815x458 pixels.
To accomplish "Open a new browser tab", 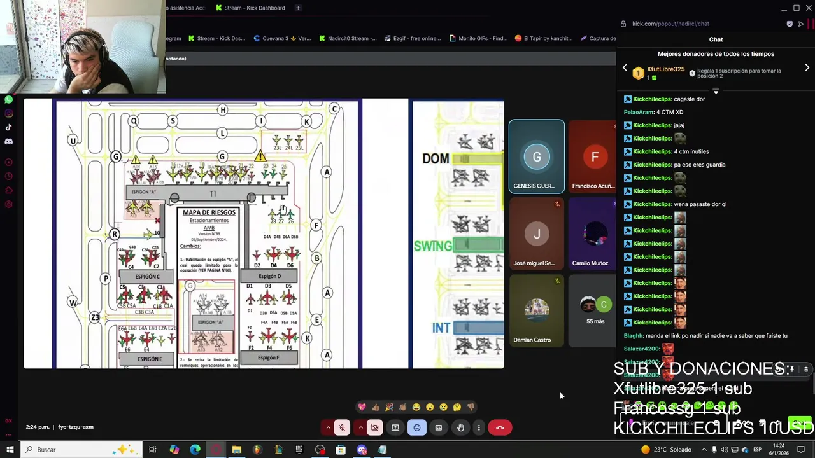I will point(298,8).
